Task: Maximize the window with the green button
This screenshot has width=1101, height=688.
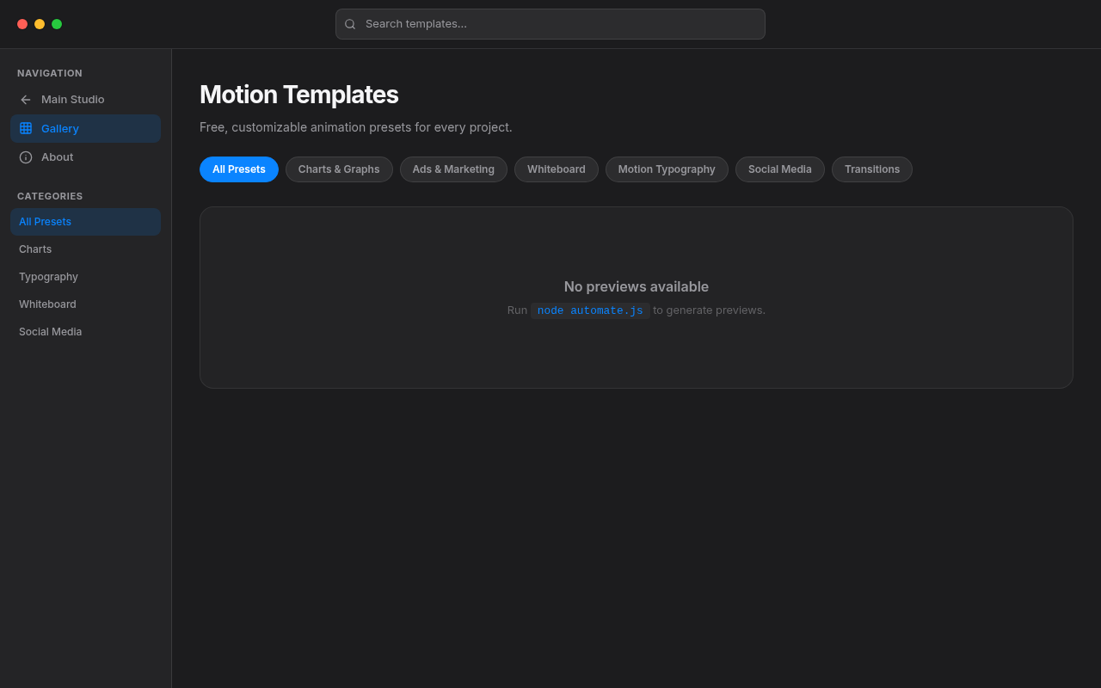Action: (57, 24)
